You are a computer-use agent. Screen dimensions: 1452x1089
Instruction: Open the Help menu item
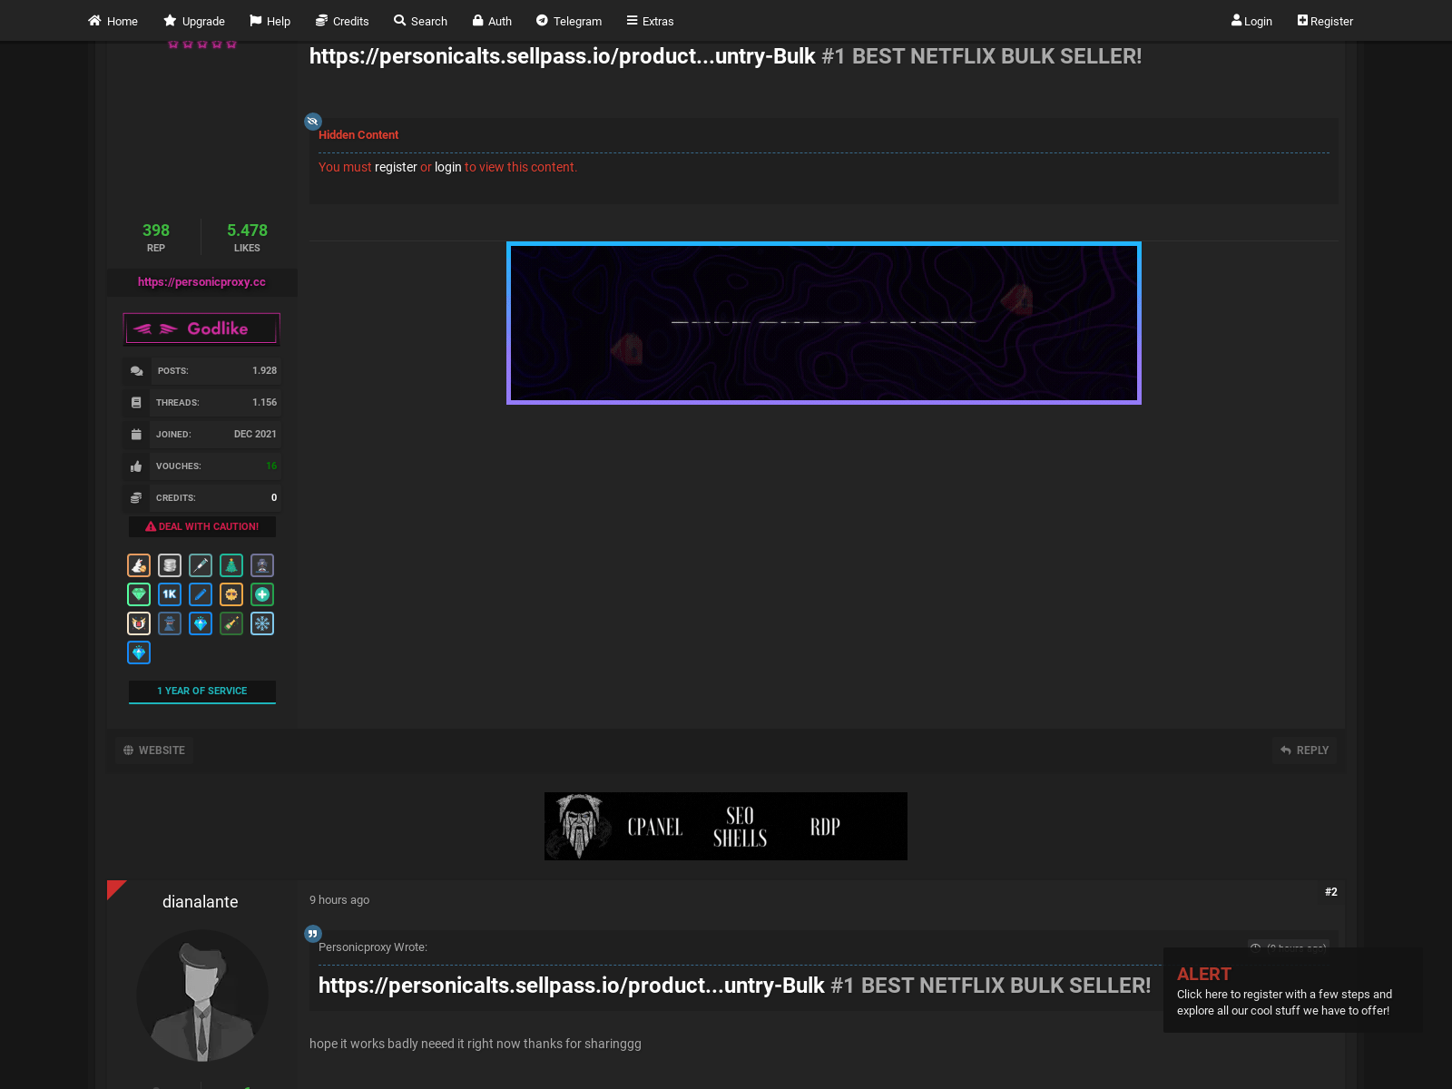click(270, 21)
